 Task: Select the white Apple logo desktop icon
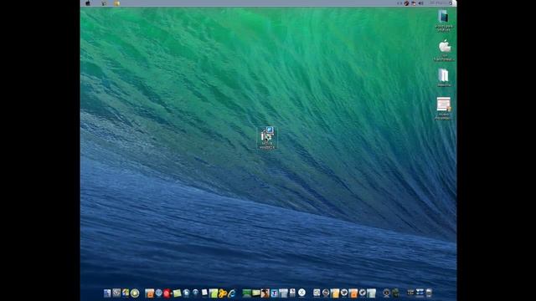(x=445, y=50)
